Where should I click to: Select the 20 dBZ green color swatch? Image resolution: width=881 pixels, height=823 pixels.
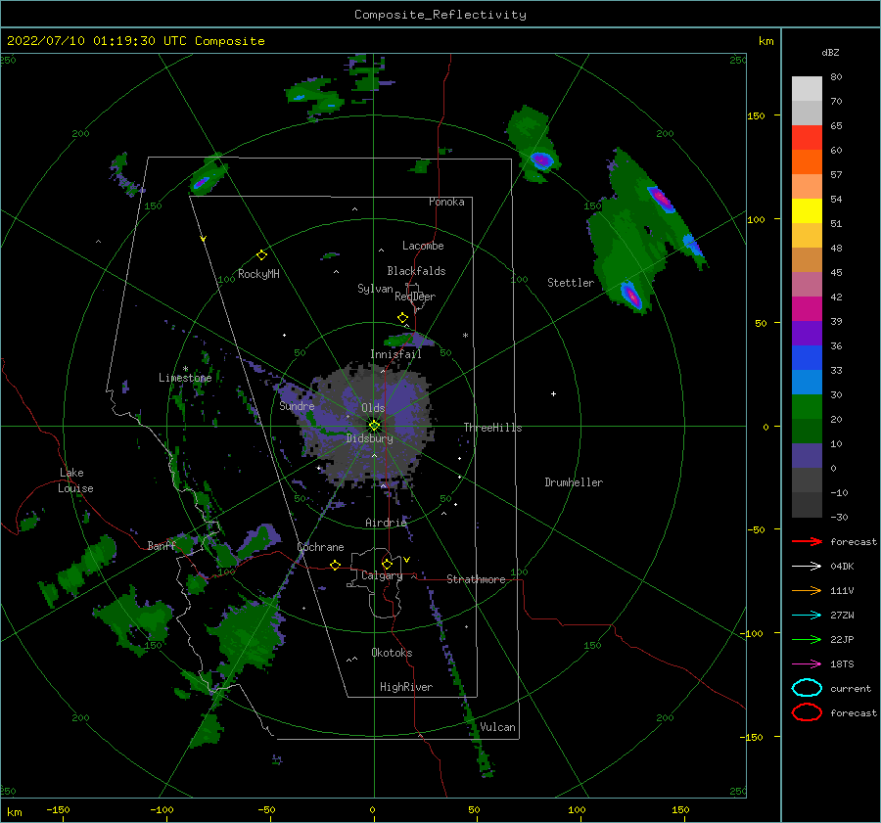click(807, 406)
